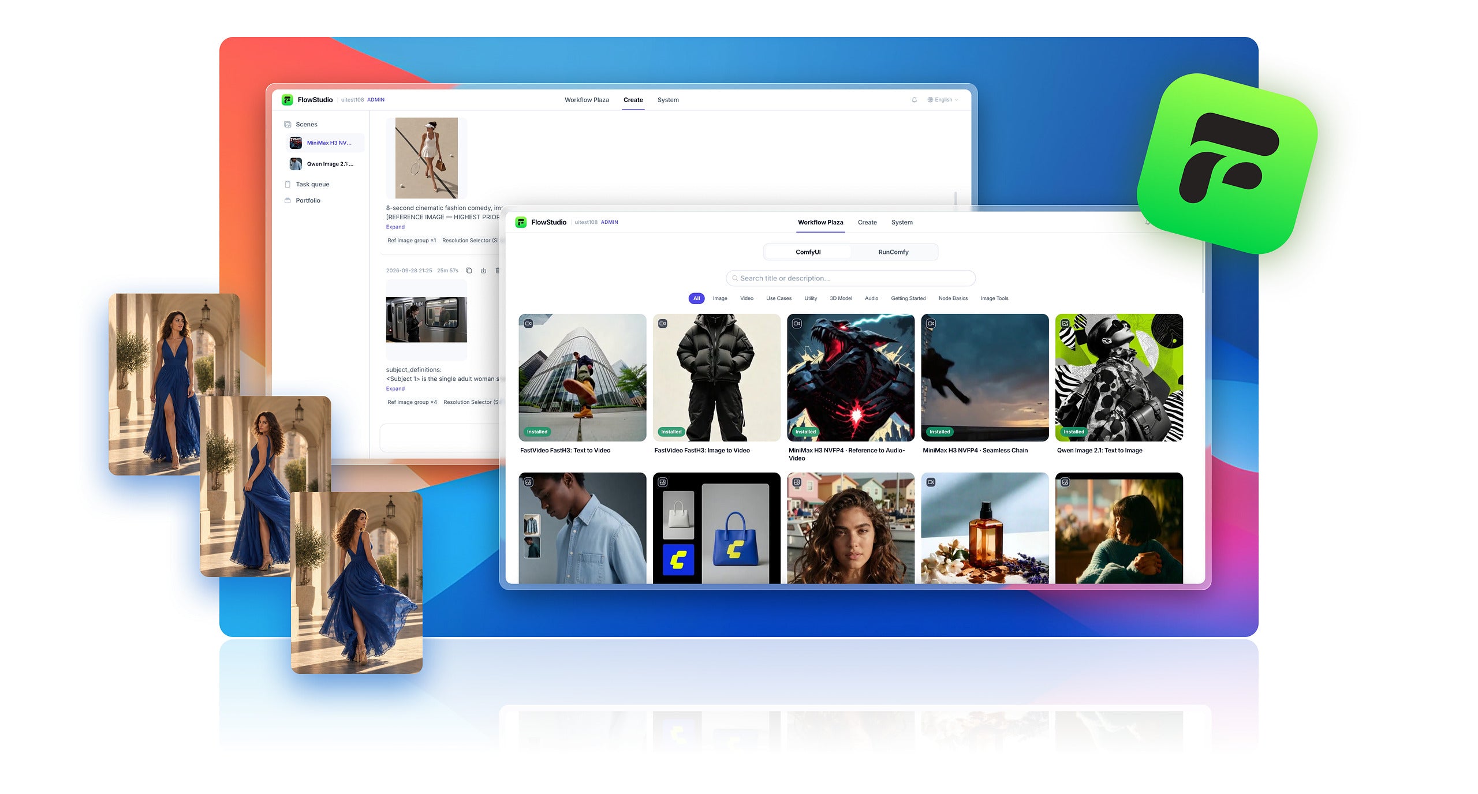The image size is (1478, 794).
Task: Open the notifications bell in the back Create window
Action: pyautogui.click(x=914, y=100)
